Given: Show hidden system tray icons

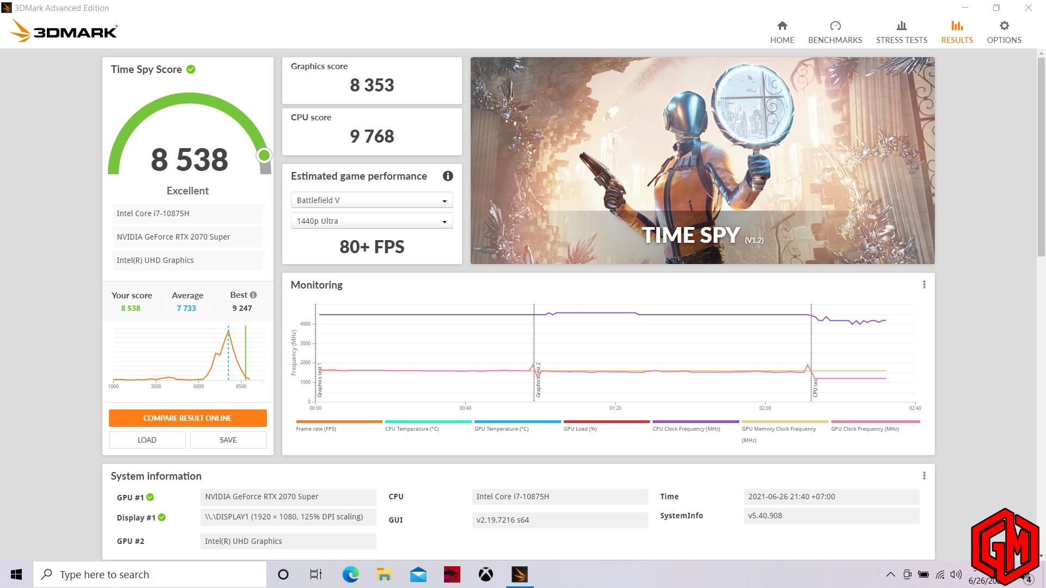Looking at the screenshot, I should pyautogui.click(x=890, y=574).
